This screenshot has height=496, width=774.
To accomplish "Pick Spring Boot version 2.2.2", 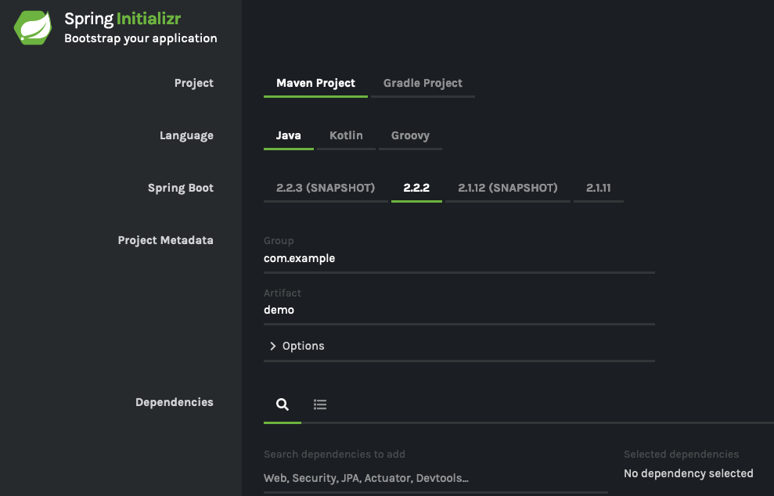I will click(x=416, y=188).
